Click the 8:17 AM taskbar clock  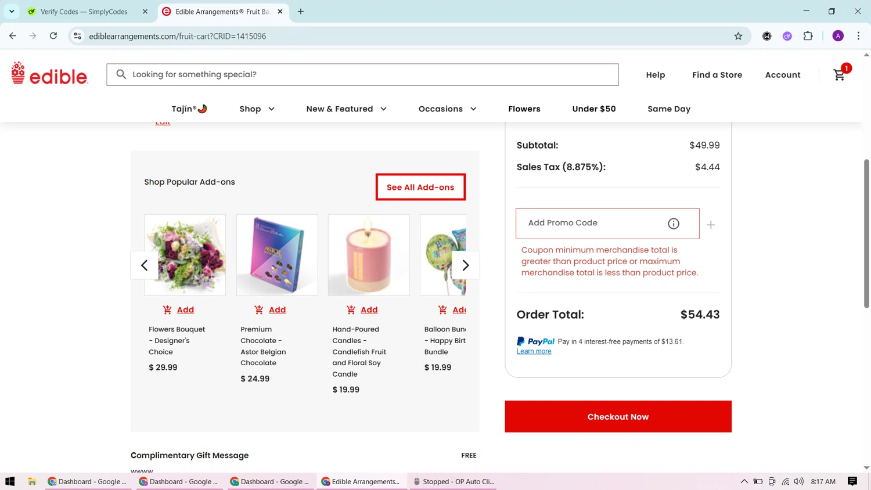[x=823, y=481]
